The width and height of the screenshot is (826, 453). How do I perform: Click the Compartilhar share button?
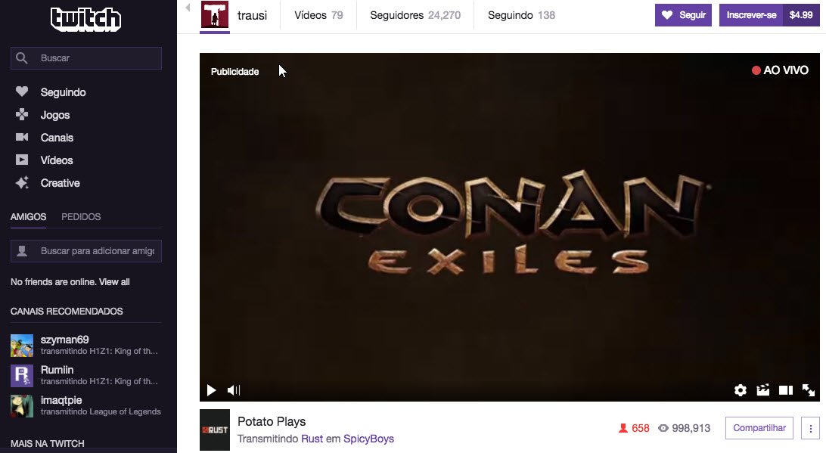759,428
